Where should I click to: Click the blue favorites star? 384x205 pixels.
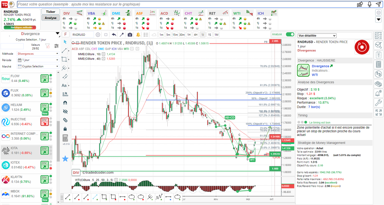pyautogui.click(x=65, y=158)
